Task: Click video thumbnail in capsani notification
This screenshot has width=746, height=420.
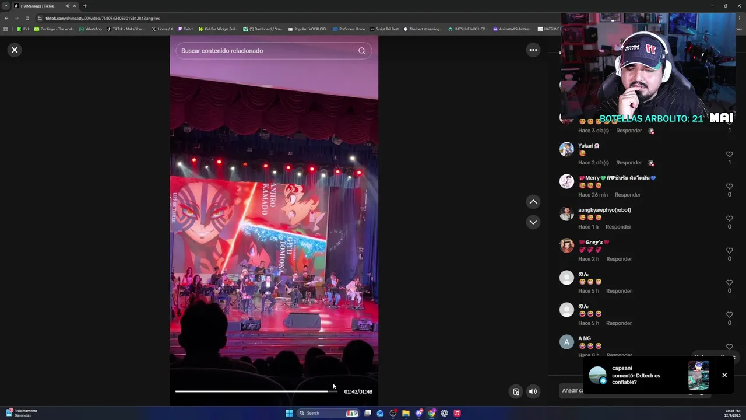Action: coord(698,375)
